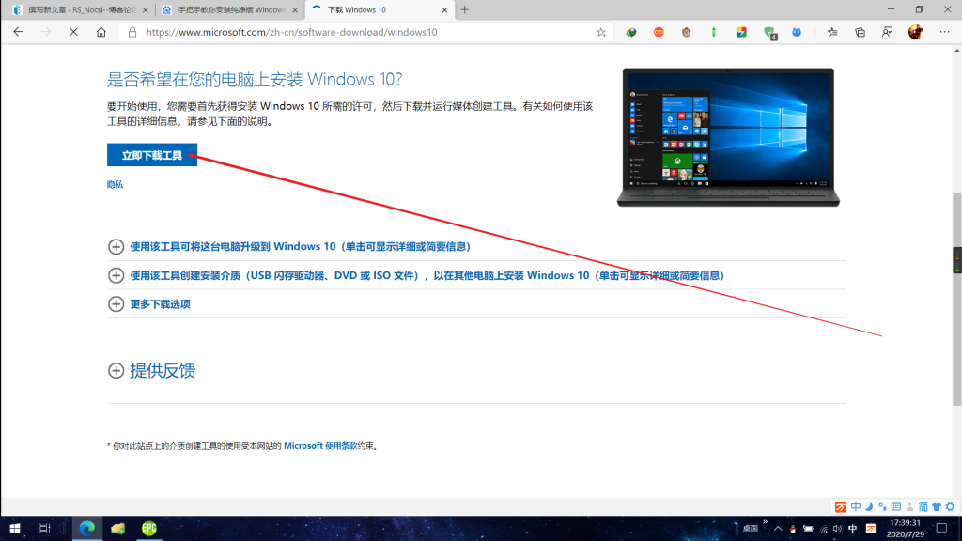The width and height of the screenshot is (962, 541).
Task: Open the green shield extension with badge
Action: [770, 33]
